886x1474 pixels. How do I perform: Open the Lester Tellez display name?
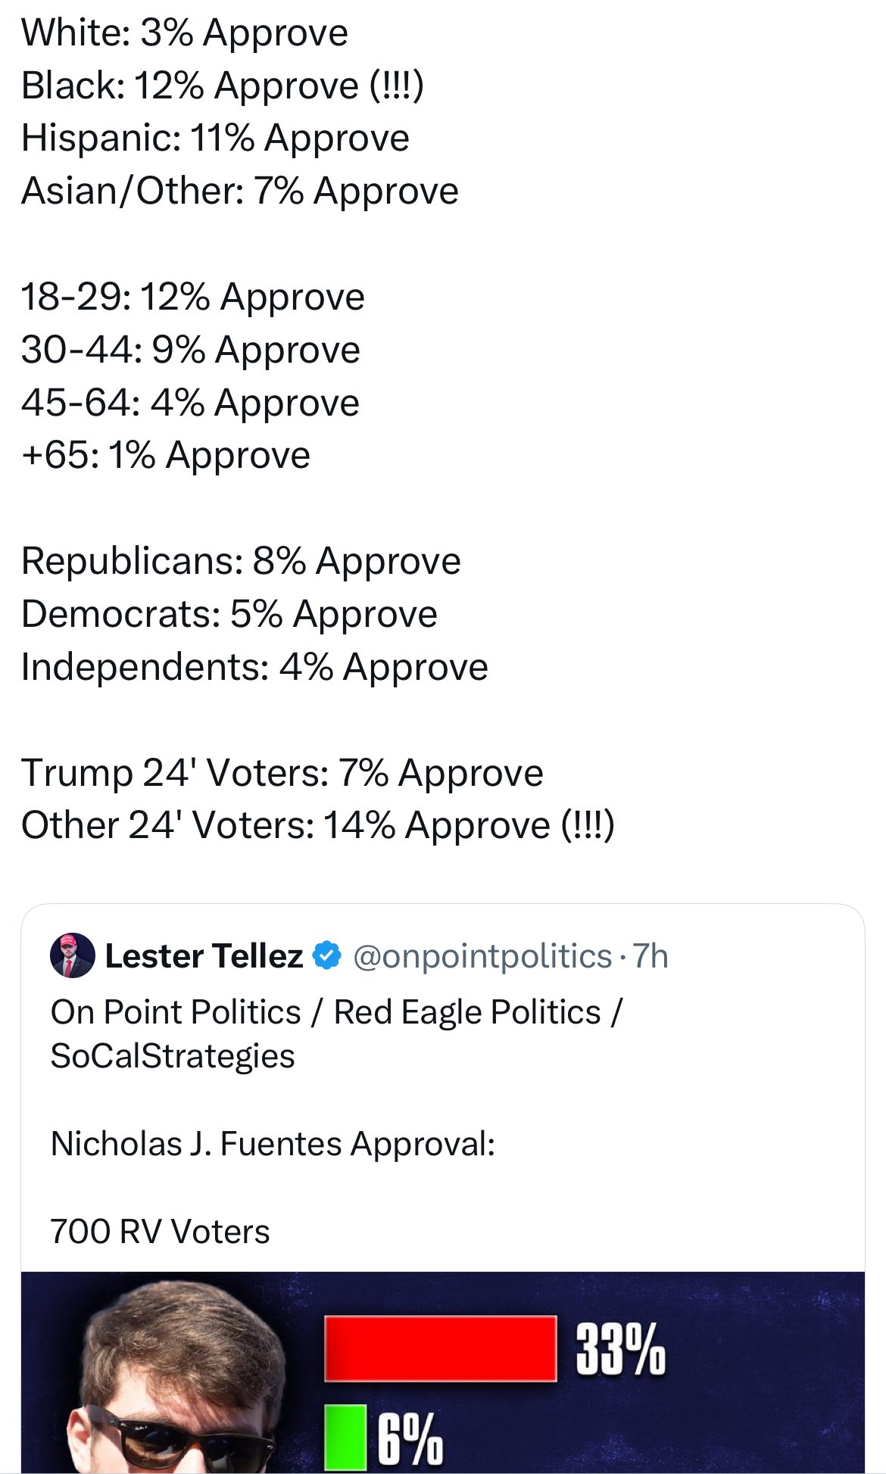[x=204, y=956]
